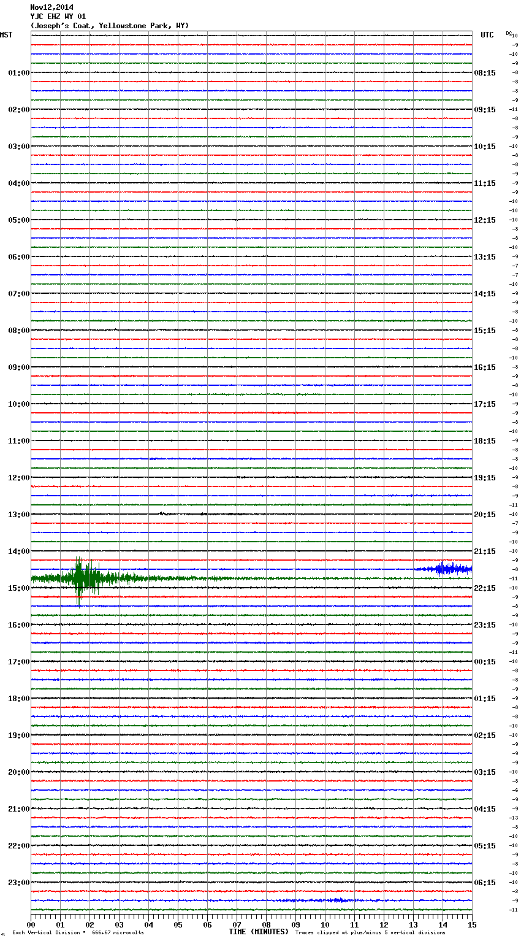Select the 21:15 UTC time label
This screenshot has width=521, height=941.
(x=485, y=551)
